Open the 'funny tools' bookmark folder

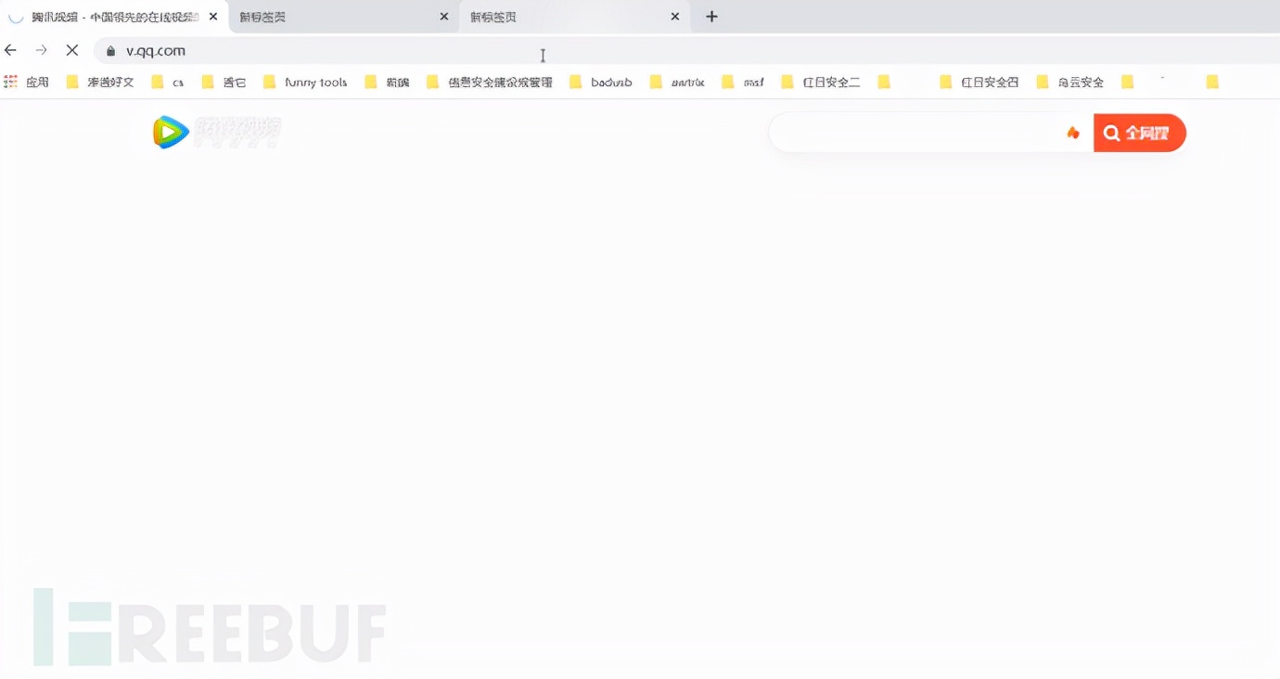coord(316,82)
